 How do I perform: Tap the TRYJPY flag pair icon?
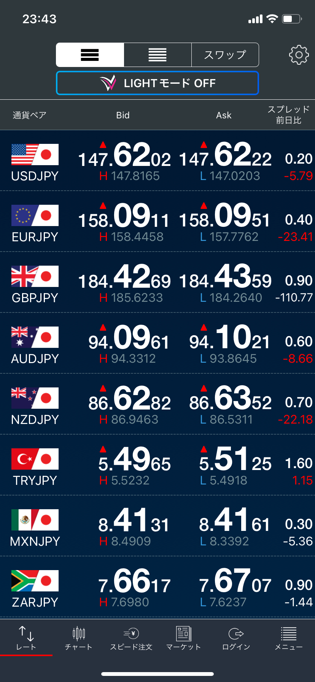click(35, 459)
